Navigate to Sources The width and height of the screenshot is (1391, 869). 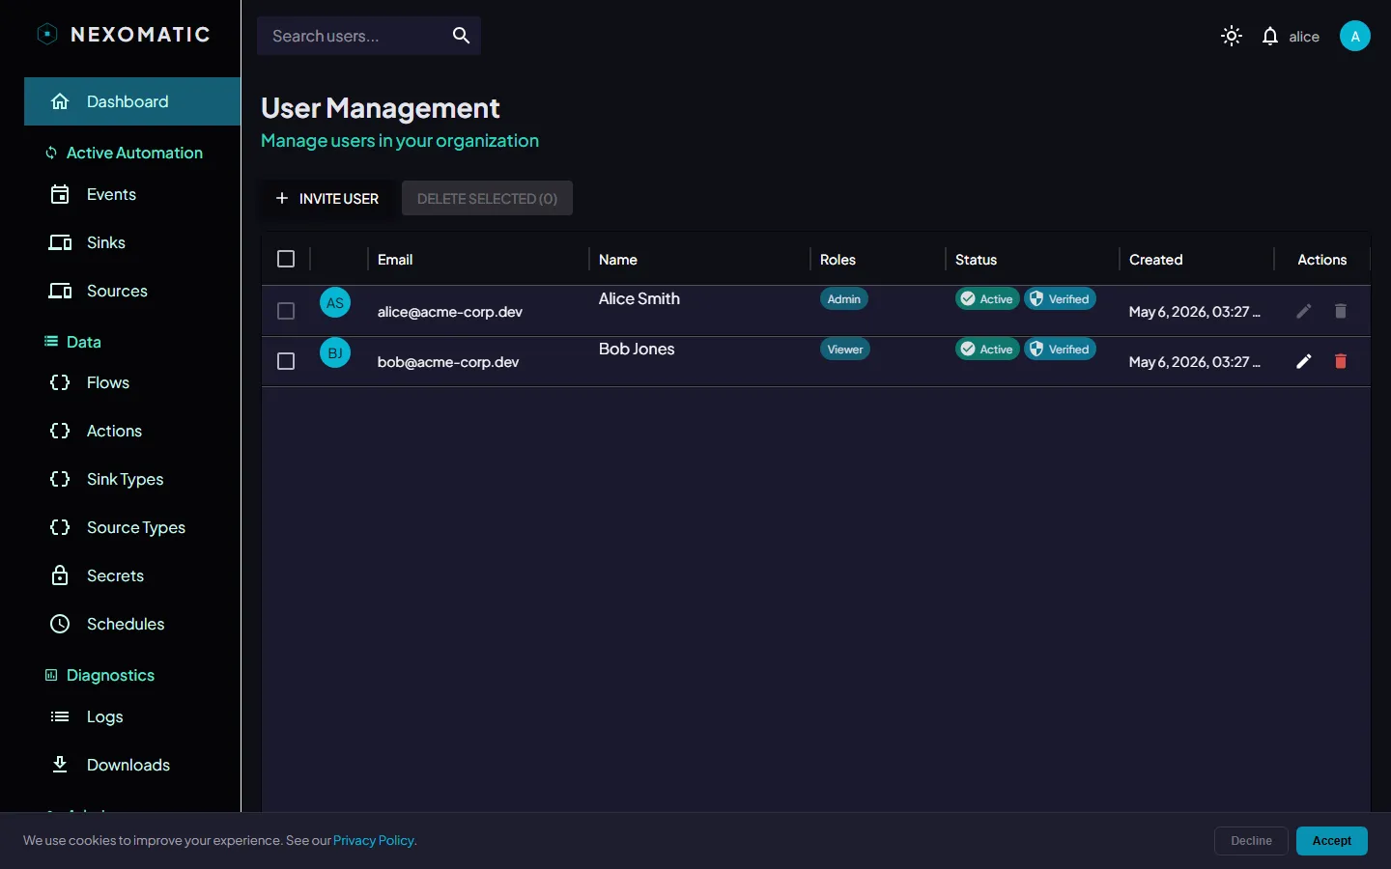(132, 291)
